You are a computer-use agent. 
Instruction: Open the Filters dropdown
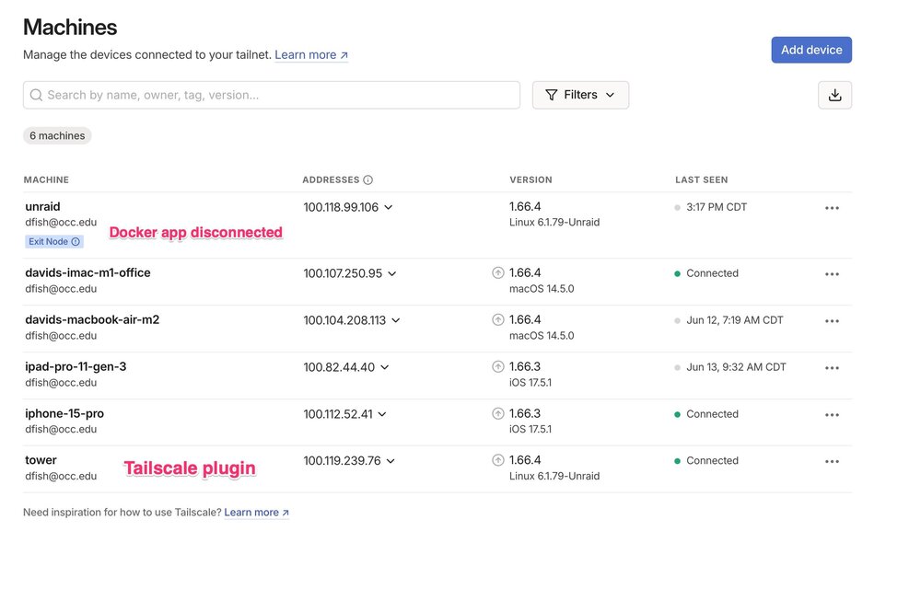[580, 95]
